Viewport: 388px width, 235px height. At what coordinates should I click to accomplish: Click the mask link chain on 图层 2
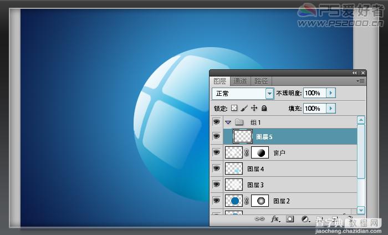247,201
